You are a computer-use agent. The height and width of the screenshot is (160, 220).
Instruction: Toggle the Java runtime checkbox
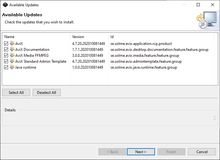click(x=6, y=67)
